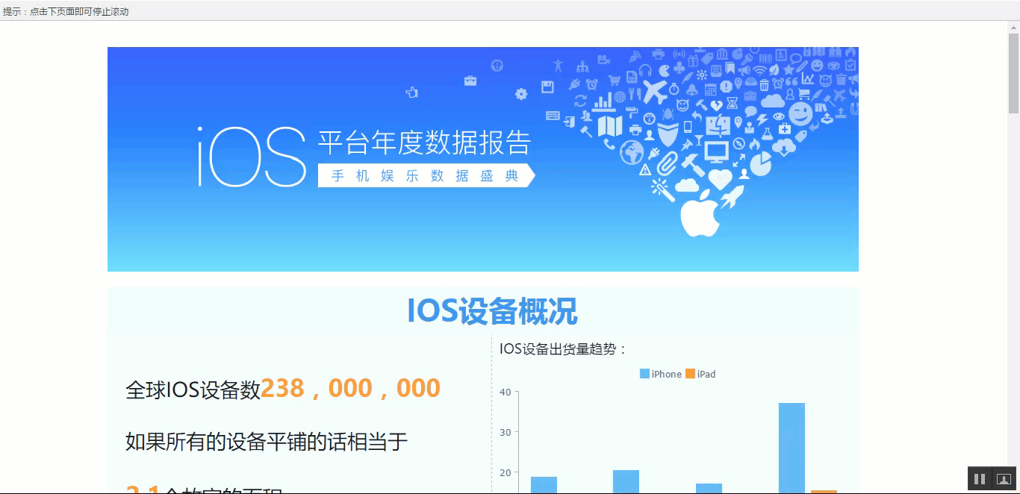Click the iOS annual report banner image
Image resolution: width=1020 pixels, height=494 pixels.
point(483,159)
